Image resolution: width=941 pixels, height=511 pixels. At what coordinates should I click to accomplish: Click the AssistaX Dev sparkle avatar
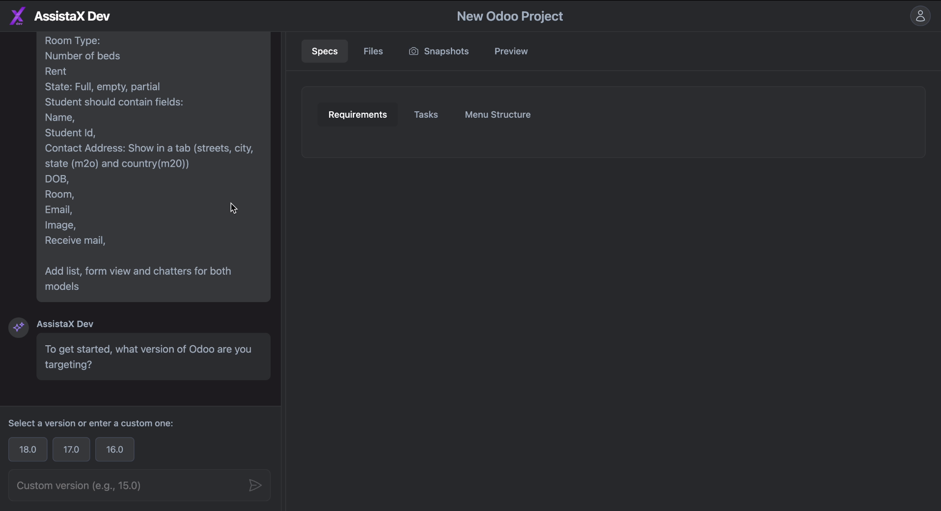click(x=19, y=328)
